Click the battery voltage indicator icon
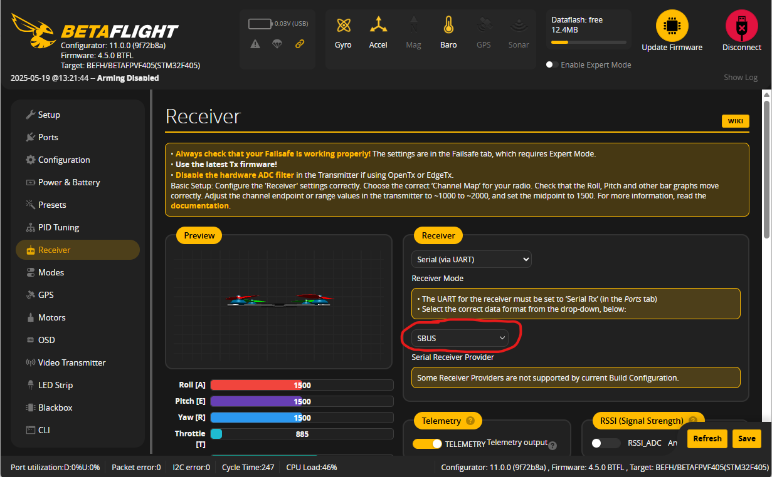Image resolution: width=772 pixels, height=477 pixels. coord(260,24)
